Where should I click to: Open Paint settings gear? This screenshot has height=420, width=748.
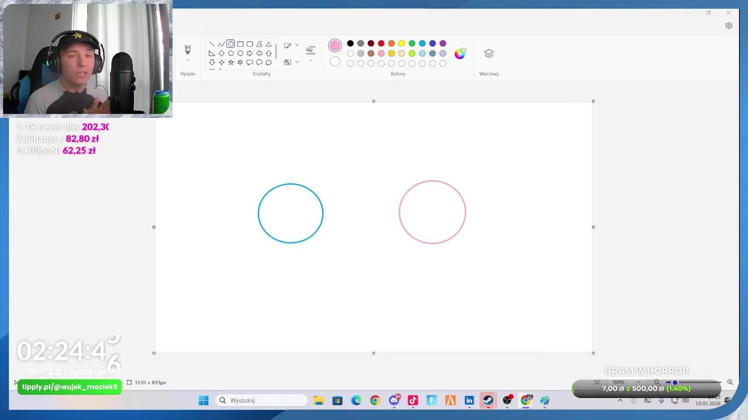coord(729,26)
